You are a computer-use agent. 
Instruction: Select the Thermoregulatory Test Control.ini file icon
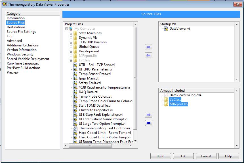coord(75,128)
